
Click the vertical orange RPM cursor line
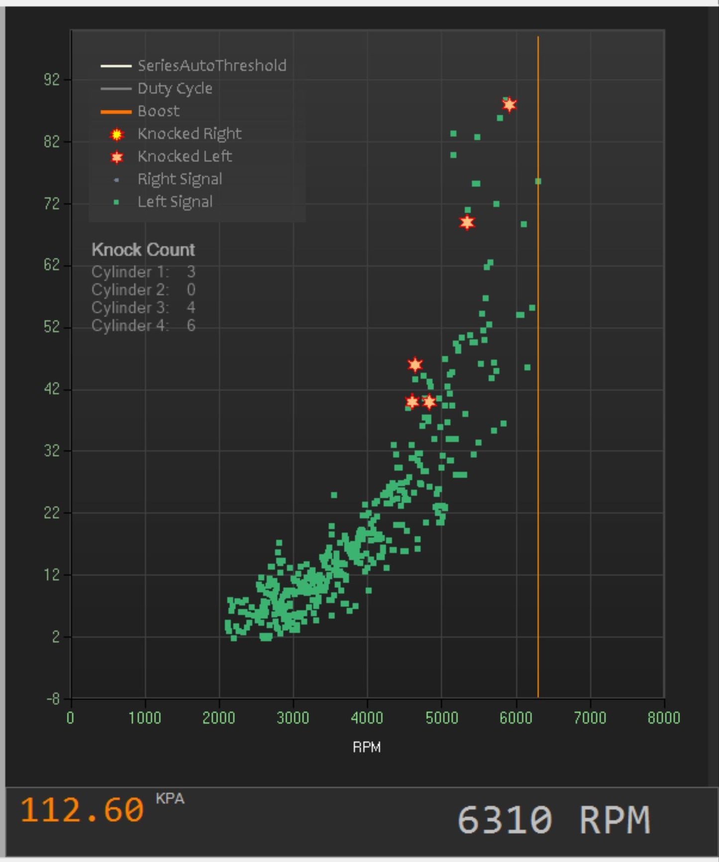pos(538,448)
